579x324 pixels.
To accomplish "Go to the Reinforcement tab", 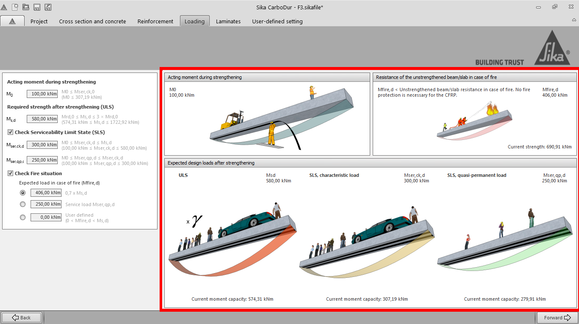I will 155,21.
